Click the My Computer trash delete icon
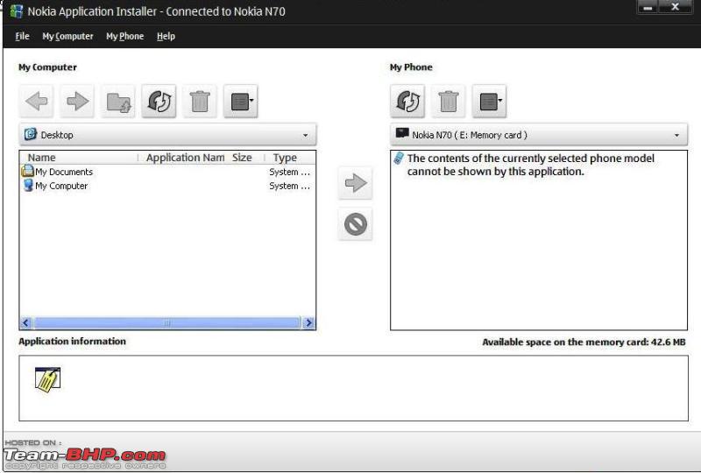 (200, 101)
